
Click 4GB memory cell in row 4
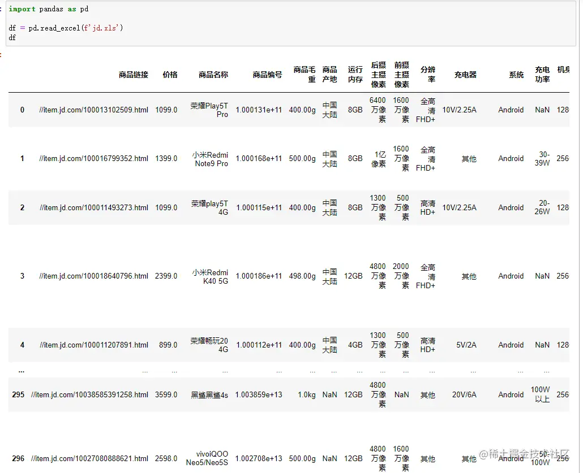(355, 345)
